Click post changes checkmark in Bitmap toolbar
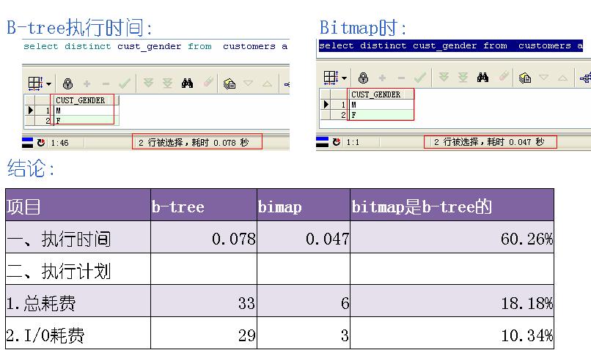The image size is (591, 350). (420, 78)
